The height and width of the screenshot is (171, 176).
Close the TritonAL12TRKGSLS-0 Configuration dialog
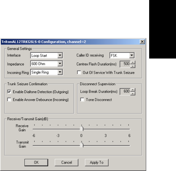142,42
